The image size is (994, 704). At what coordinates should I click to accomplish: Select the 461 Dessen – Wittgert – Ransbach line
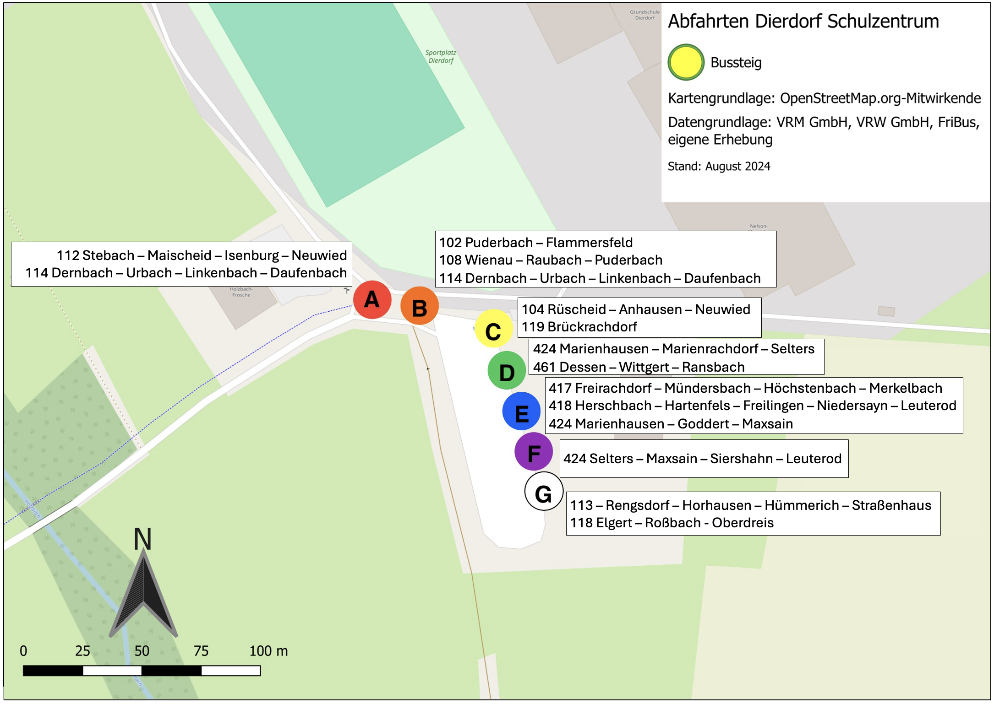click(639, 367)
